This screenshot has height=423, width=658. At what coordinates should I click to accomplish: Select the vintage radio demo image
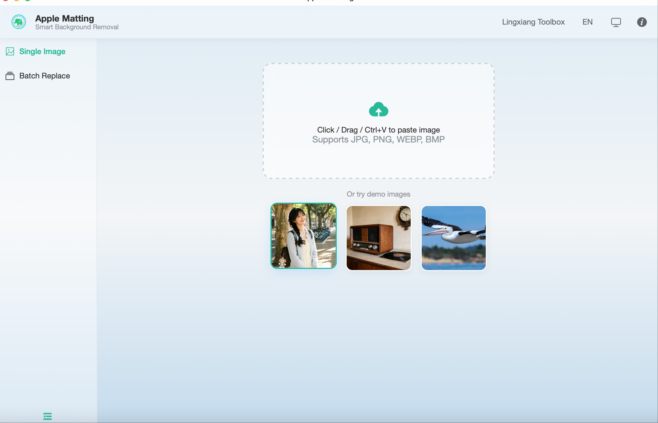pos(378,238)
